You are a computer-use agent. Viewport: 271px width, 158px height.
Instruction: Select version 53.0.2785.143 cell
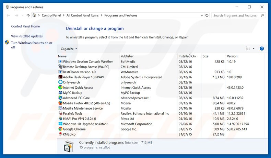[237, 129]
